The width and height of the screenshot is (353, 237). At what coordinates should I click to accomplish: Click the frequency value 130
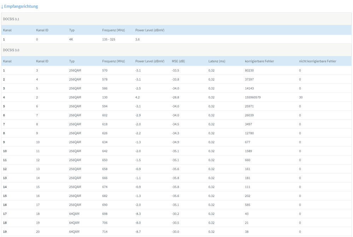[105, 98]
